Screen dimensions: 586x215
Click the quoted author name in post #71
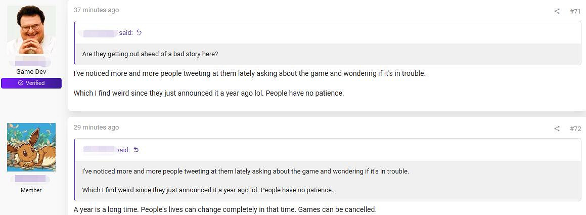[x=101, y=33]
